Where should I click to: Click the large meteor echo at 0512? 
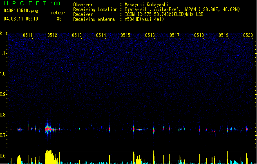[50, 129]
